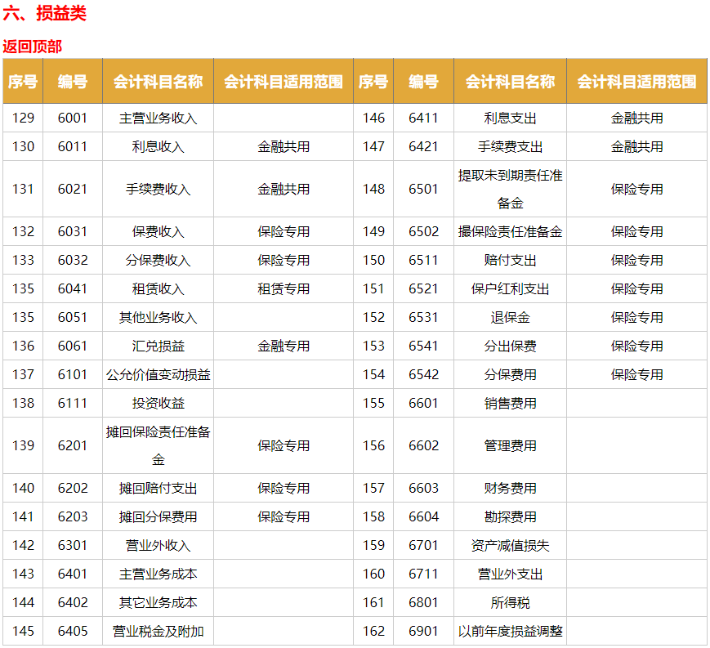Viewport: 710px width, 648px height.
Task: Select the 赔付支出 subject cell
Action: (x=512, y=260)
